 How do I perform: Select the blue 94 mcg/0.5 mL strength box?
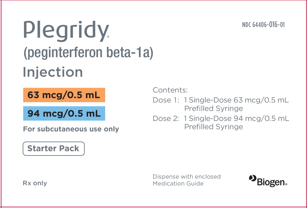pyautogui.click(x=64, y=114)
